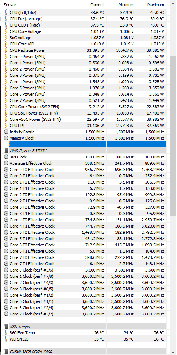This screenshot has width=177, height=355.
Task: Click the thermometer icon for CPU (Tctl/Tdie)
Action: point(6,13)
